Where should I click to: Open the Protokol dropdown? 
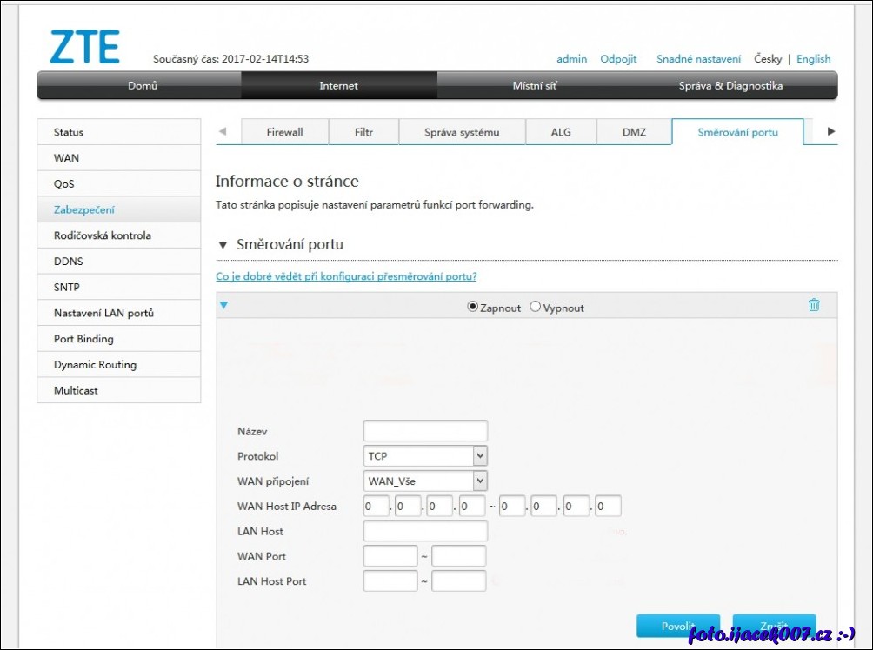point(425,456)
